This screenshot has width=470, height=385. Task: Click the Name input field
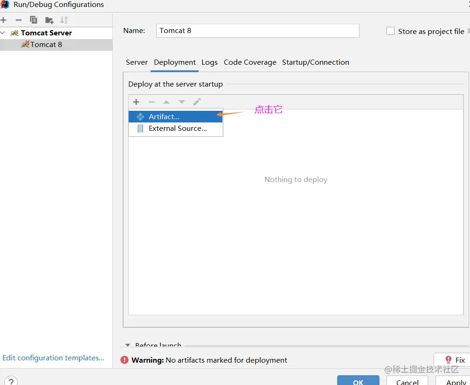[257, 31]
